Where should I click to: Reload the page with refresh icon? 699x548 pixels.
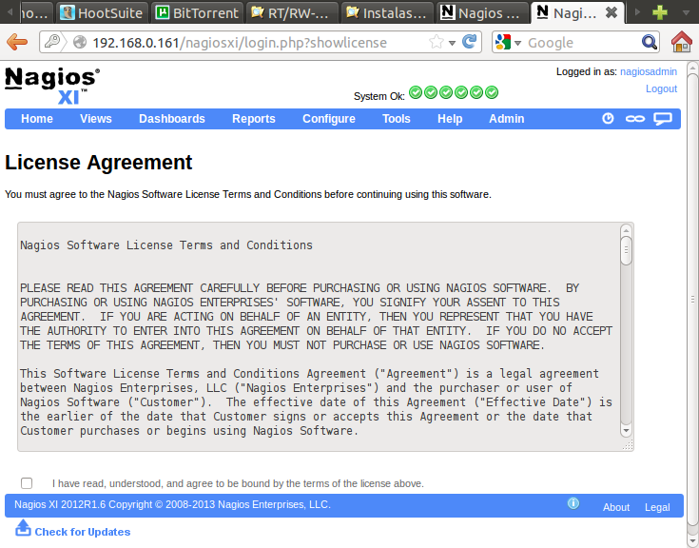click(x=470, y=42)
